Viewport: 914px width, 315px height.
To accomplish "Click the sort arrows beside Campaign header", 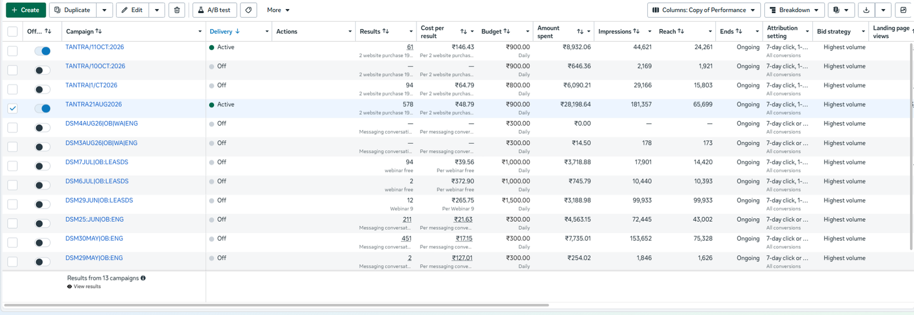I will pyautogui.click(x=99, y=31).
